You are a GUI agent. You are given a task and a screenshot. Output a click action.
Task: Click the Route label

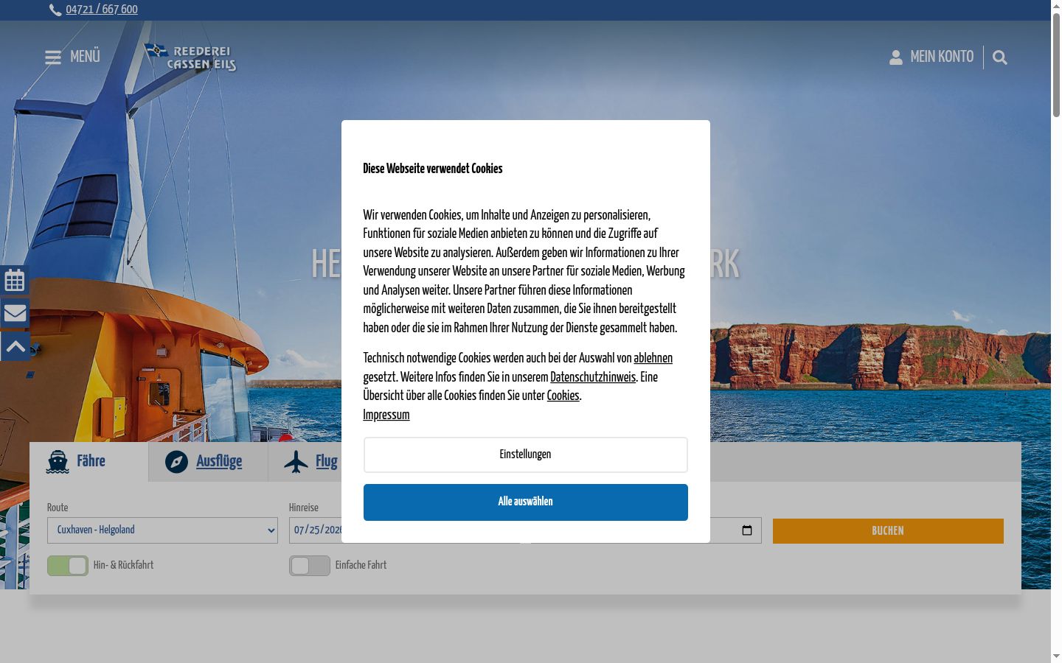click(58, 508)
